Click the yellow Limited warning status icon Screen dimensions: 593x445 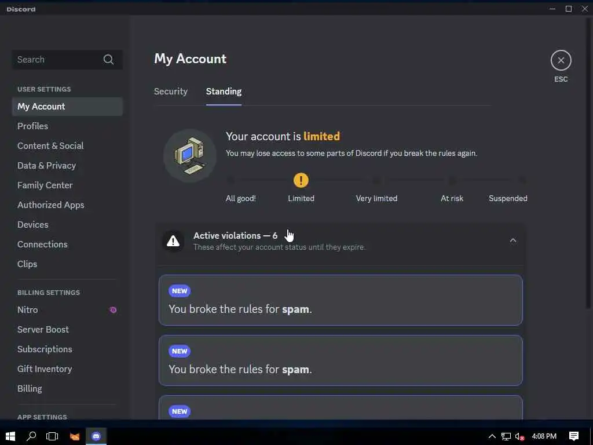coord(301,180)
